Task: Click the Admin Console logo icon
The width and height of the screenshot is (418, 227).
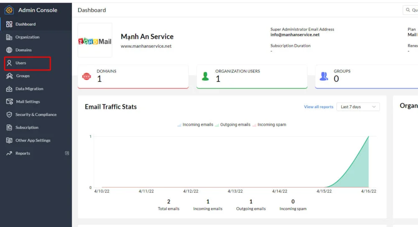Action: [x=9, y=10]
